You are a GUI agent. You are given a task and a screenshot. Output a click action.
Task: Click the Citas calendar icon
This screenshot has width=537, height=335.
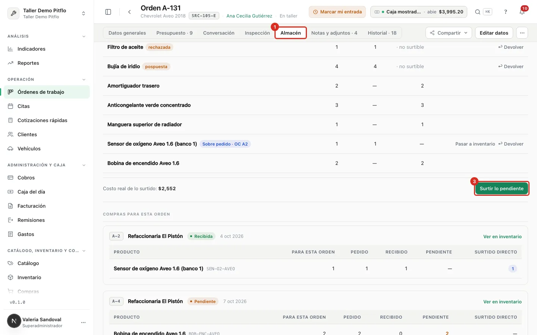point(10,106)
